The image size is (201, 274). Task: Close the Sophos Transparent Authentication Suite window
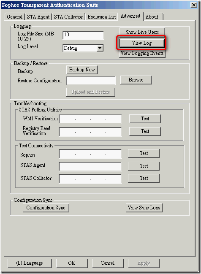pyautogui.click(x=194, y=5)
